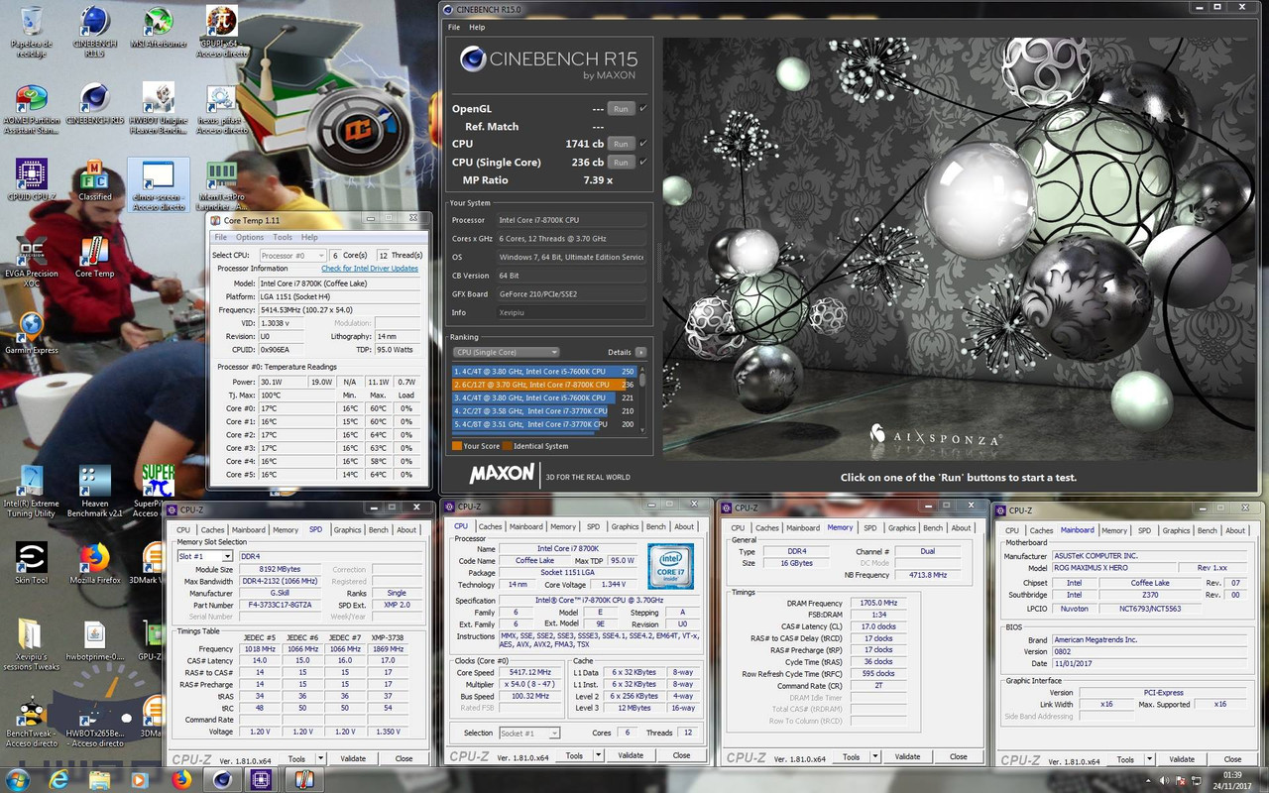Launch Mozilla Firefox desktop shortcut
1269x793 pixels.
pyautogui.click(x=95, y=563)
